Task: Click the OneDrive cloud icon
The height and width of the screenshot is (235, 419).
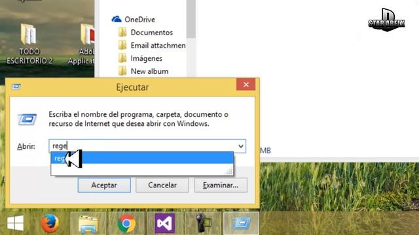Action: pyautogui.click(x=117, y=19)
